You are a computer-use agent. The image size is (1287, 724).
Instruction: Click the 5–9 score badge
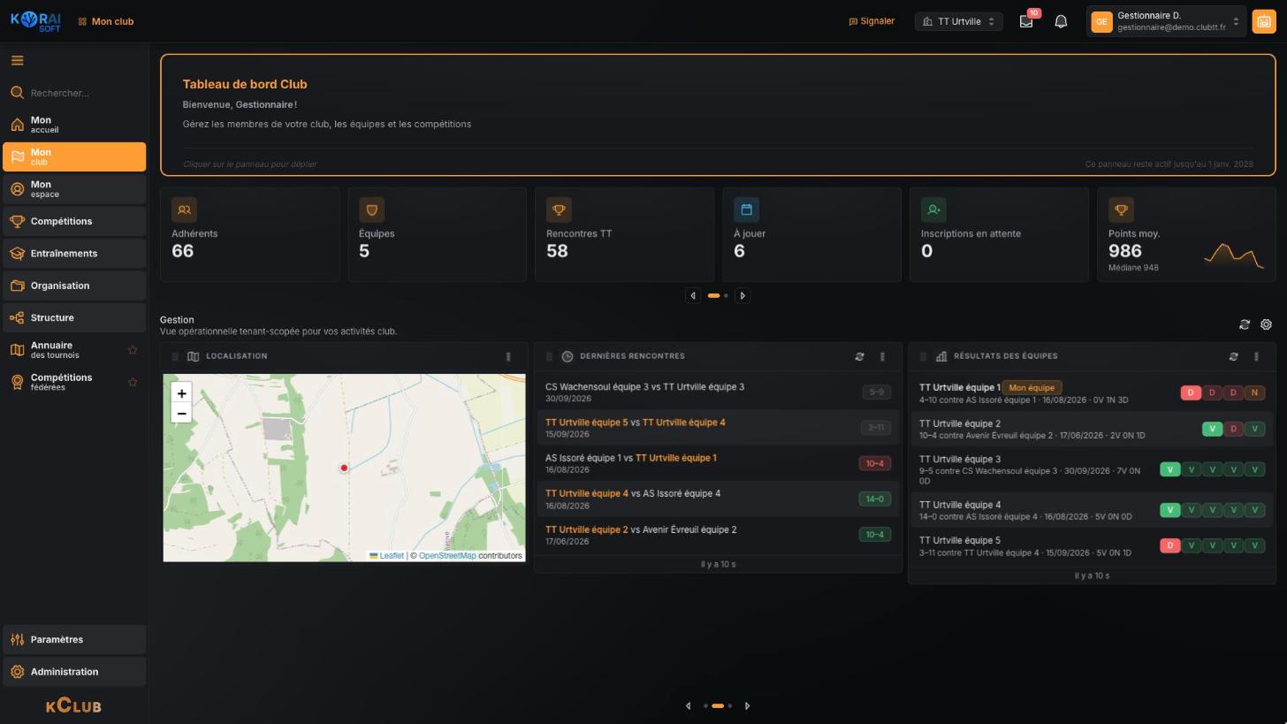(x=876, y=392)
